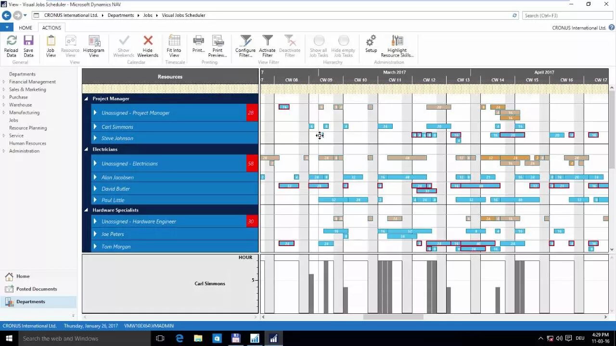This screenshot has height=346, width=616.
Task: Expand the Carl Simmons row
Action: [95, 127]
